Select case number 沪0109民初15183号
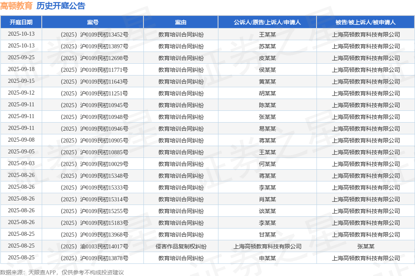The width and height of the screenshot is (415, 276). click(104, 223)
